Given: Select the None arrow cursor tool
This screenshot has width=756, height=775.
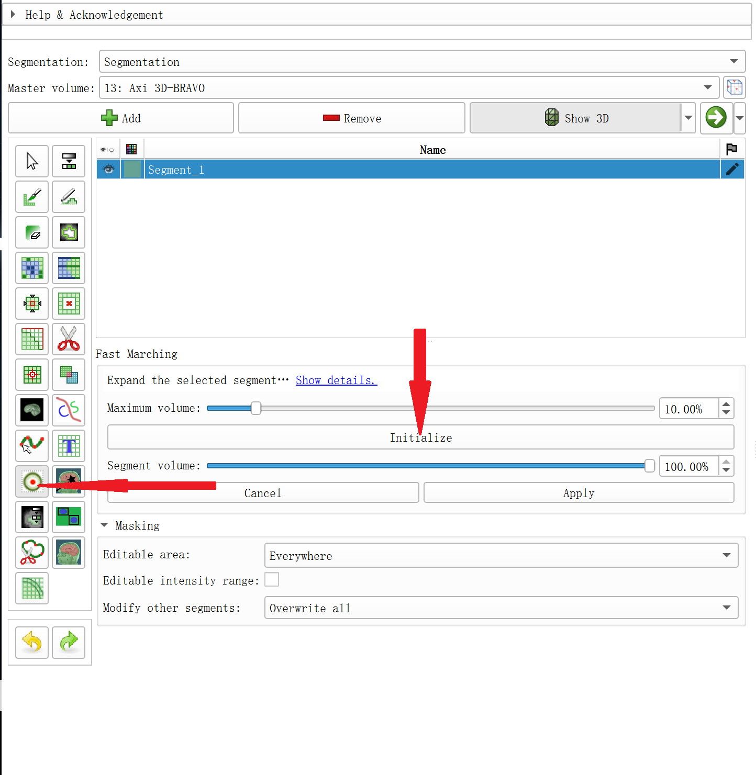Looking at the screenshot, I should tap(32, 161).
